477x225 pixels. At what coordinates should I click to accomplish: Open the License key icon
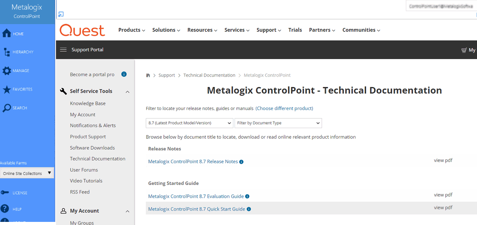coord(5,193)
